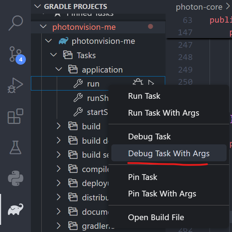
Task: Choose Pin Task With Args
Action: click(x=169, y=194)
